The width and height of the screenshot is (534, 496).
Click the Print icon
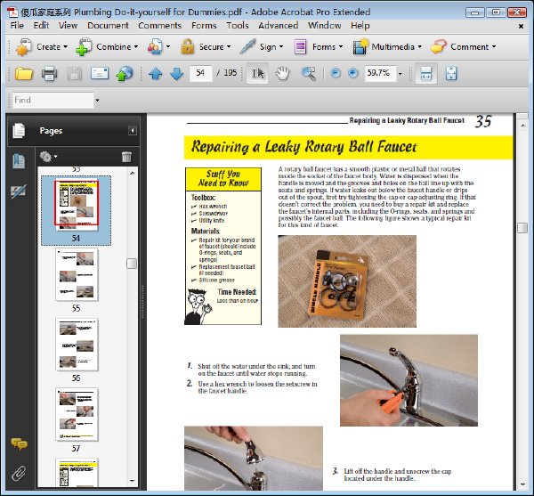point(49,73)
